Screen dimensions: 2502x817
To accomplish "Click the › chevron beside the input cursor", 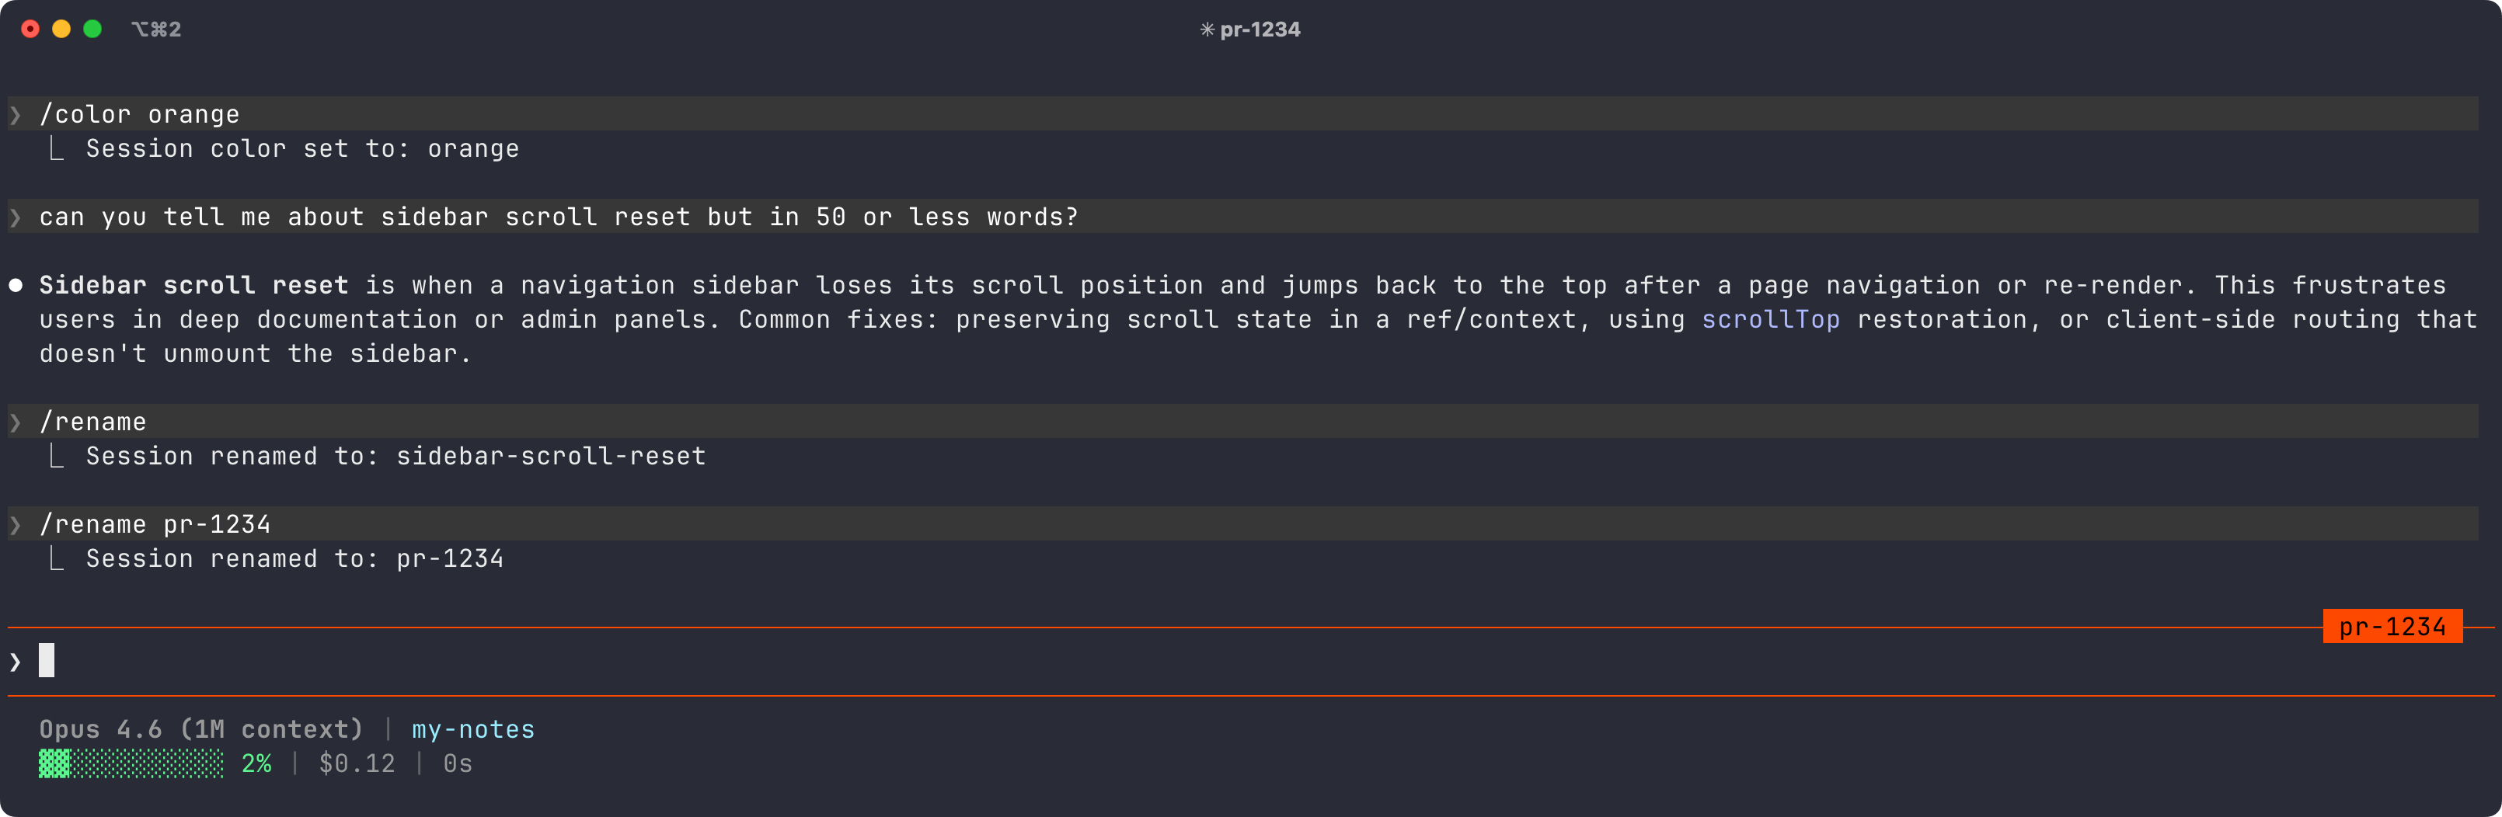I will tap(15, 661).
